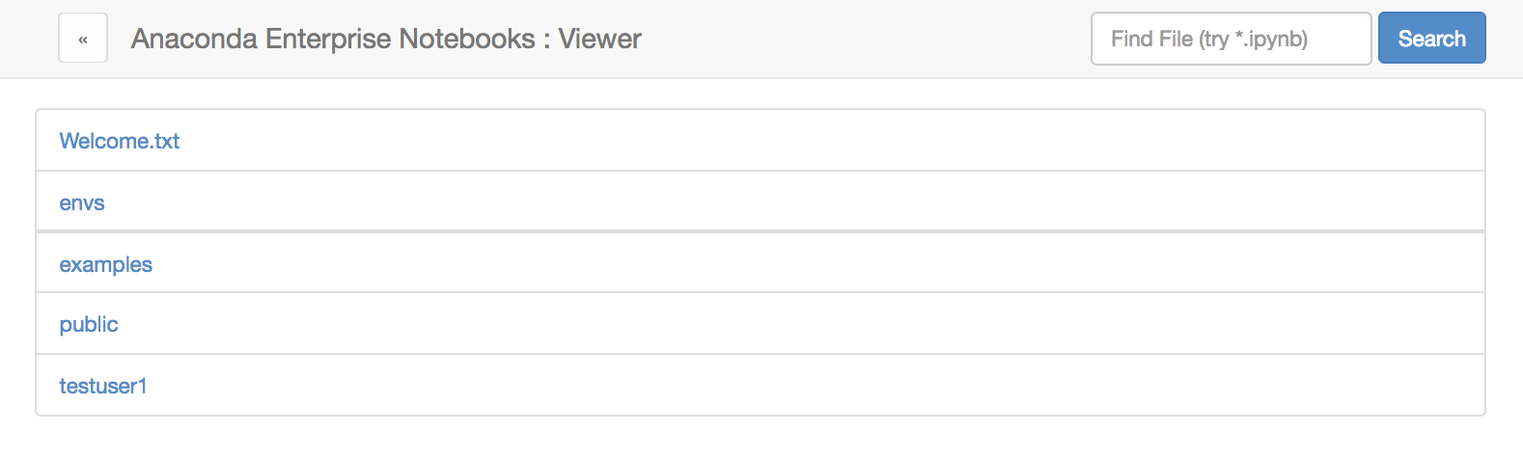Focus the Find File search field
This screenshot has width=1523, height=459.
click(1231, 39)
